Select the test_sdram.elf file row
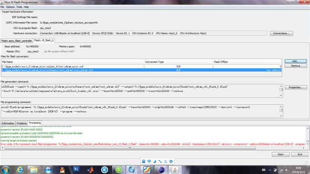310x174 pixels. point(142,70)
